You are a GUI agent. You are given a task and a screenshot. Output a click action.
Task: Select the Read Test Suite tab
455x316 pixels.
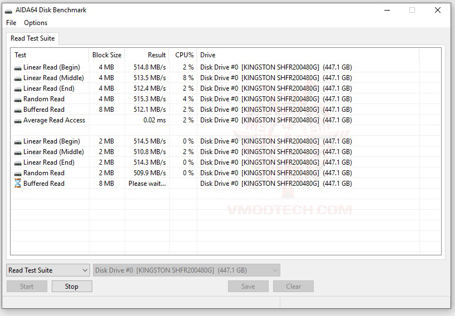coord(32,38)
